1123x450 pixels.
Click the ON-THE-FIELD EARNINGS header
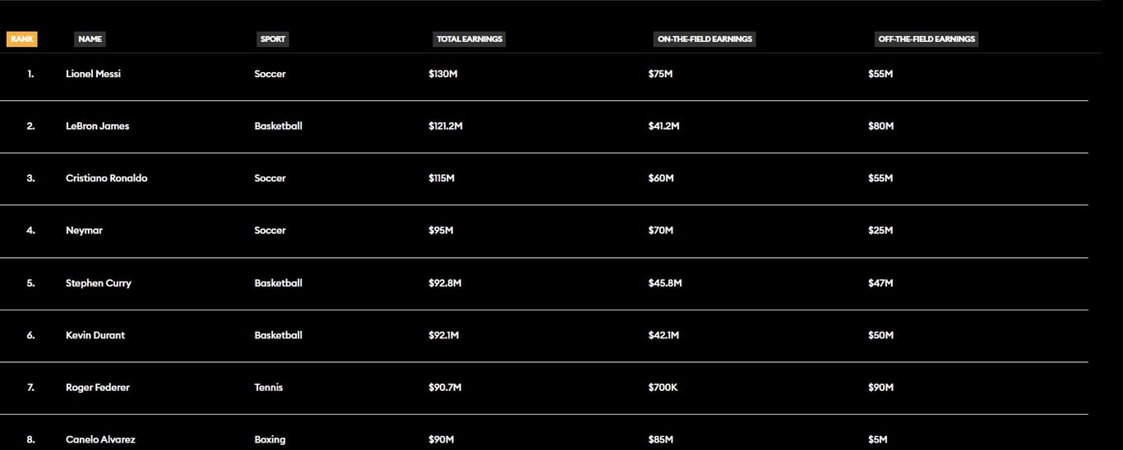pos(705,39)
